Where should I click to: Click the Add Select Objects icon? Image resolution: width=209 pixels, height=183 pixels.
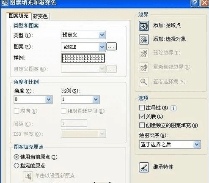[x=144, y=40]
